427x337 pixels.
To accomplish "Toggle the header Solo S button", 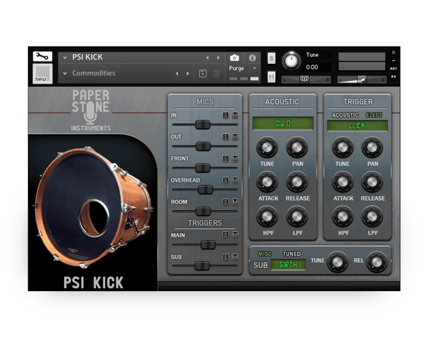I will pyautogui.click(x=271, y=58).
